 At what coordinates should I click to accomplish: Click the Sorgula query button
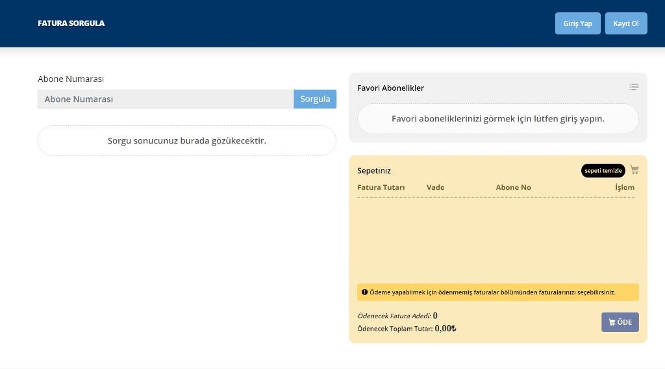click(x=315, y=99)
